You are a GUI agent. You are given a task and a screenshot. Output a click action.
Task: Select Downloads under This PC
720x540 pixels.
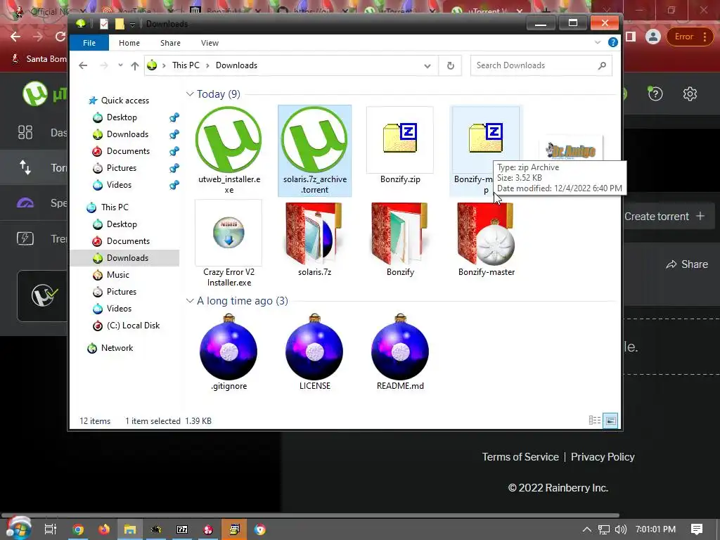(x=124, y=258)
